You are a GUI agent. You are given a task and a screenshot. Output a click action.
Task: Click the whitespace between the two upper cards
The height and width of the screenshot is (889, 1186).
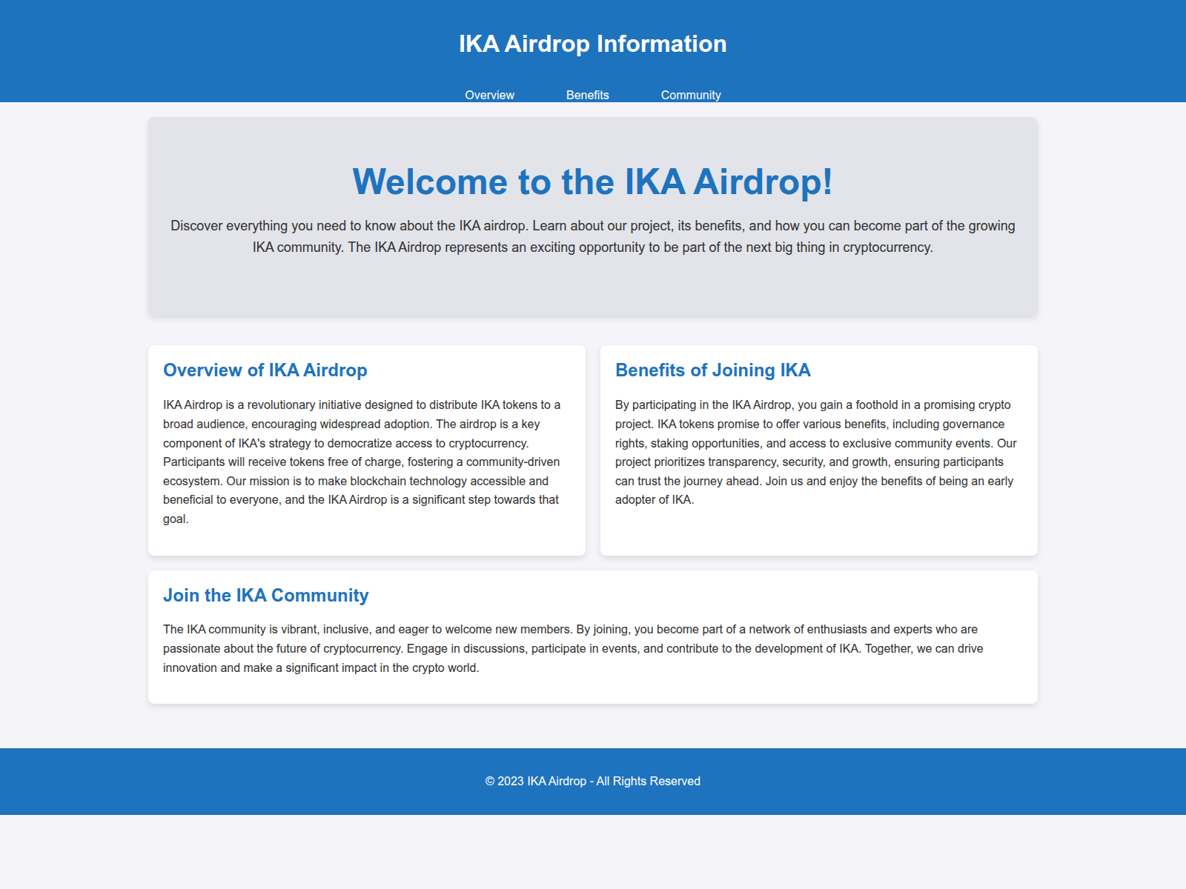point(592,444)
